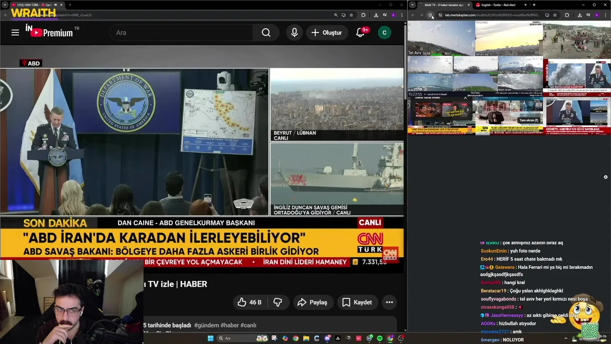
Task: Open downloads in the right browser toolbar
Action: coord(579,15)
